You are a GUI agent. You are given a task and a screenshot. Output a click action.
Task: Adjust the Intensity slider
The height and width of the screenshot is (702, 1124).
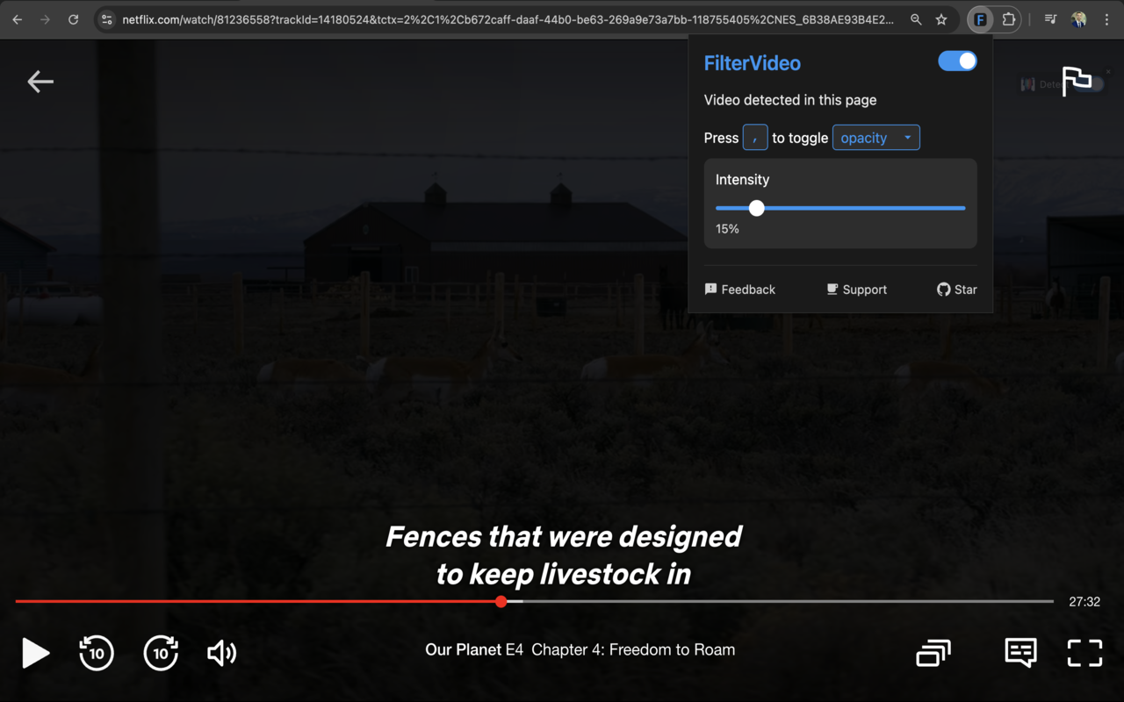(x=756, y=208)
